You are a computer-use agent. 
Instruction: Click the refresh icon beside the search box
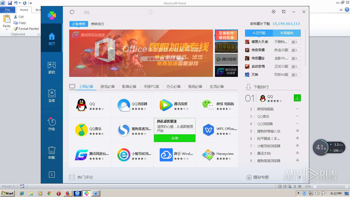pyautogui.click(x=72, y=12)
